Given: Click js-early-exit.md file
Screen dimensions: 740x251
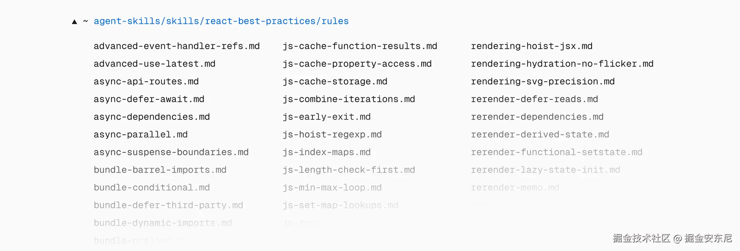Looking at the screenshot, I should pos(326,117).
